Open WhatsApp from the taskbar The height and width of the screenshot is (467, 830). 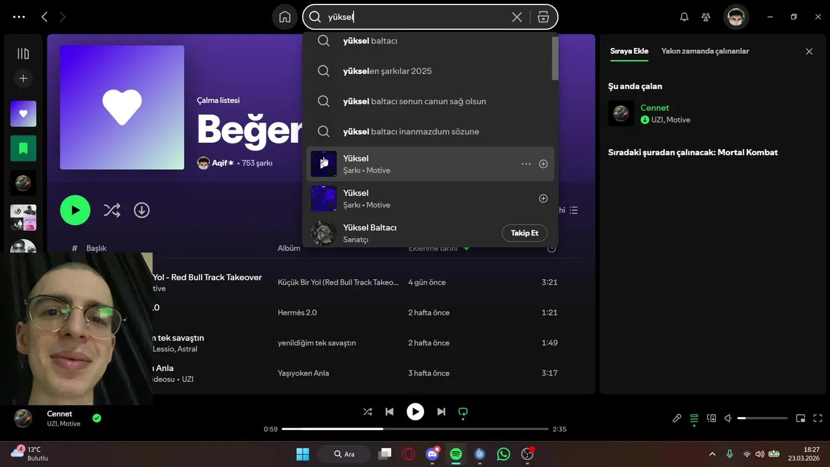pos(503,454)
